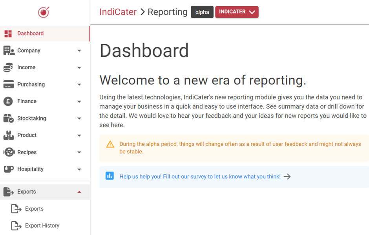
Task: Click the arrow after the survey link
Action: 287,177
